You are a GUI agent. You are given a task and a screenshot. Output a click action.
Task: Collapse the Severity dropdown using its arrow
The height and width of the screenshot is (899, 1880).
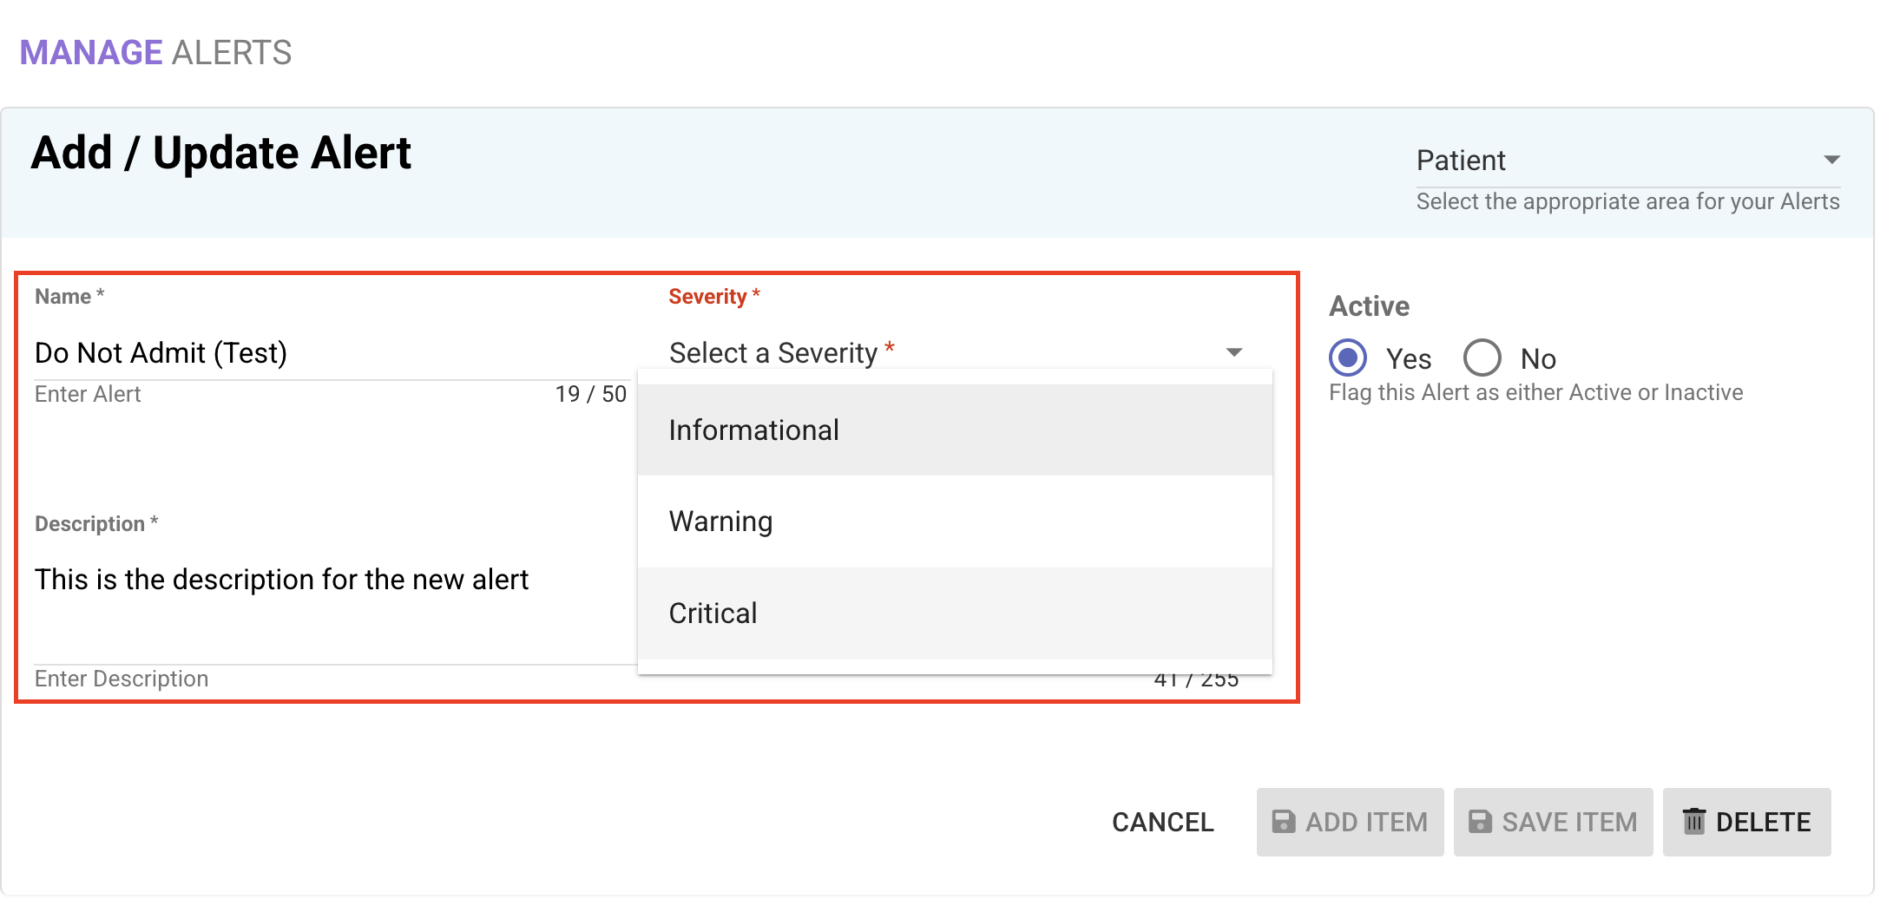(1233, 352)
